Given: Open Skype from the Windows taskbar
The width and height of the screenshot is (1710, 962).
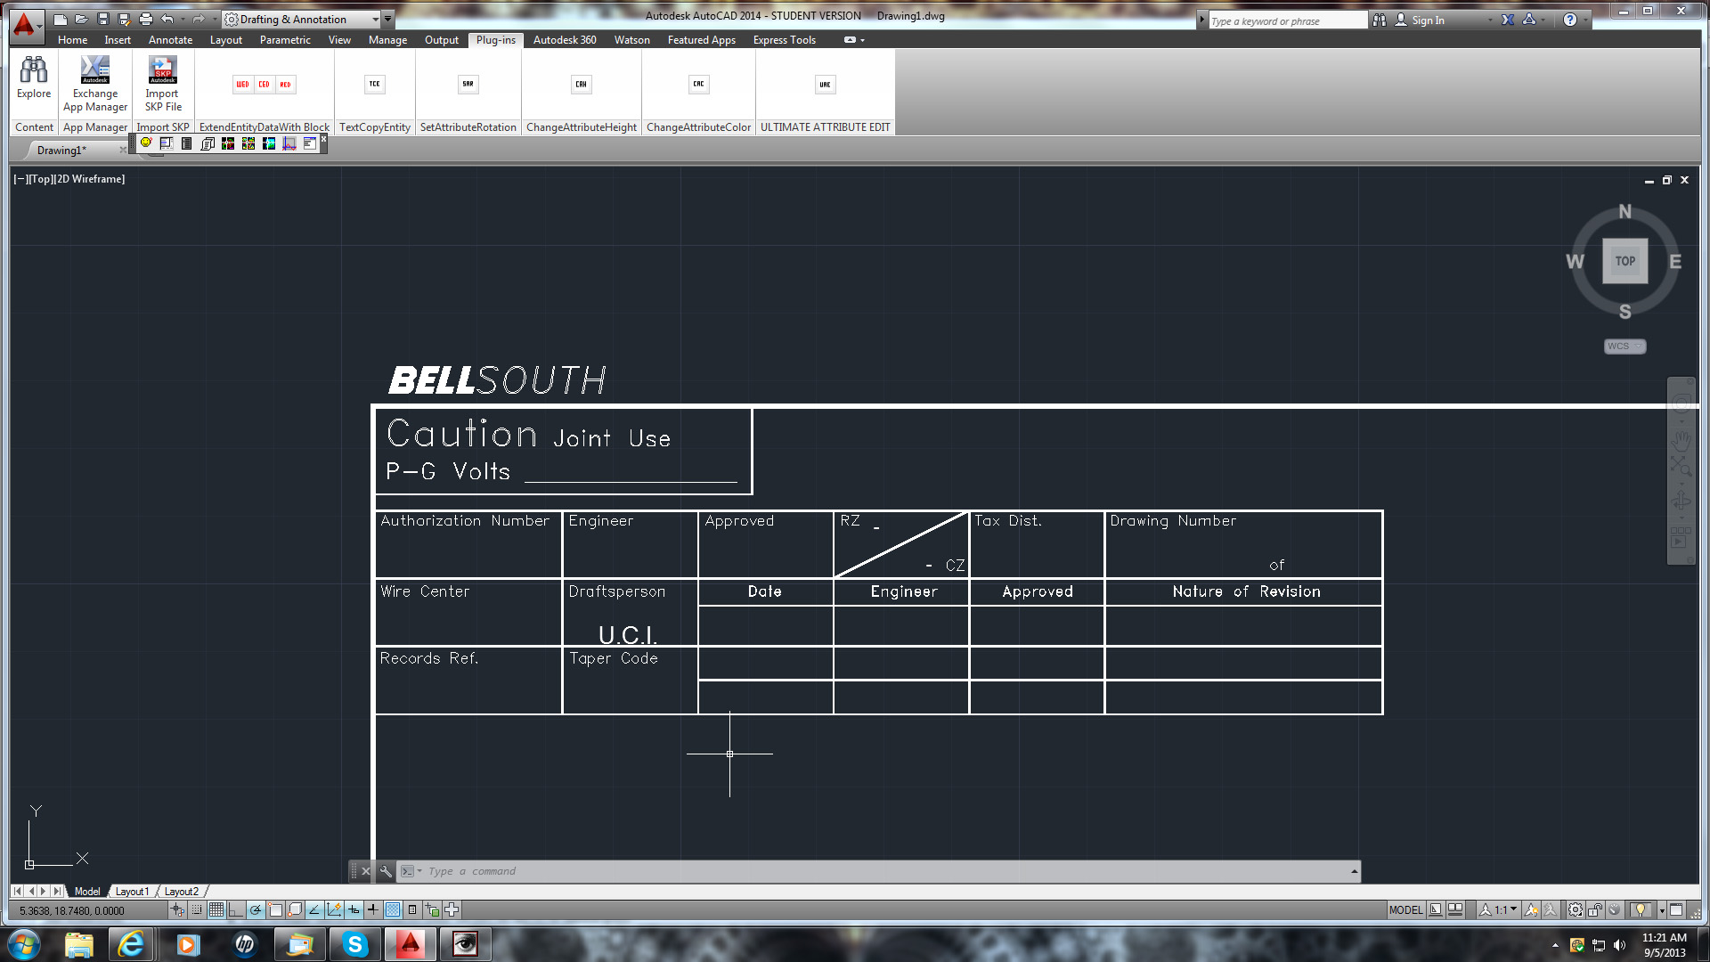Looking at the screenshot, I should tap(354, 944).
